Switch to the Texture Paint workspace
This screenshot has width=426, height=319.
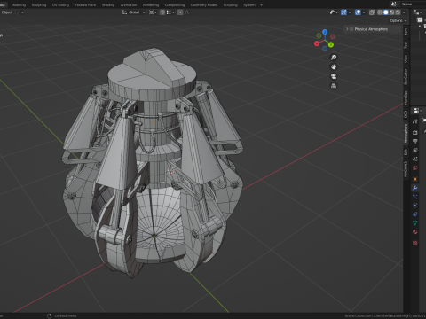[85, 5]
